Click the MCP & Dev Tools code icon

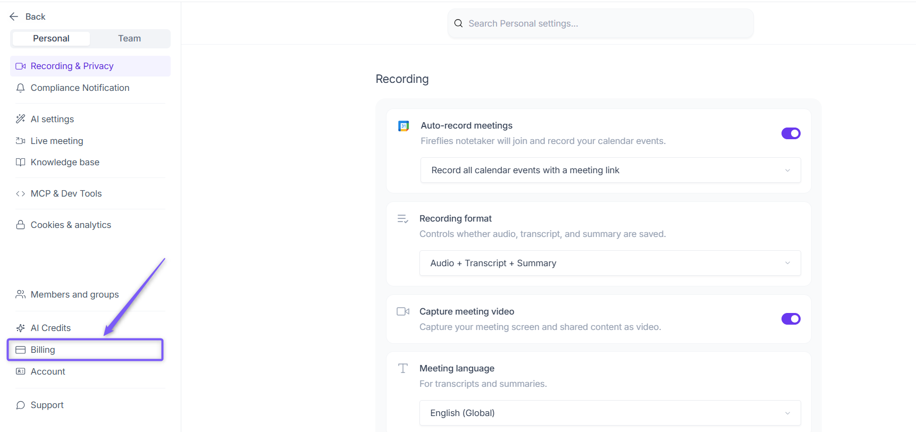pyautogui.click(x=21, y=193)
